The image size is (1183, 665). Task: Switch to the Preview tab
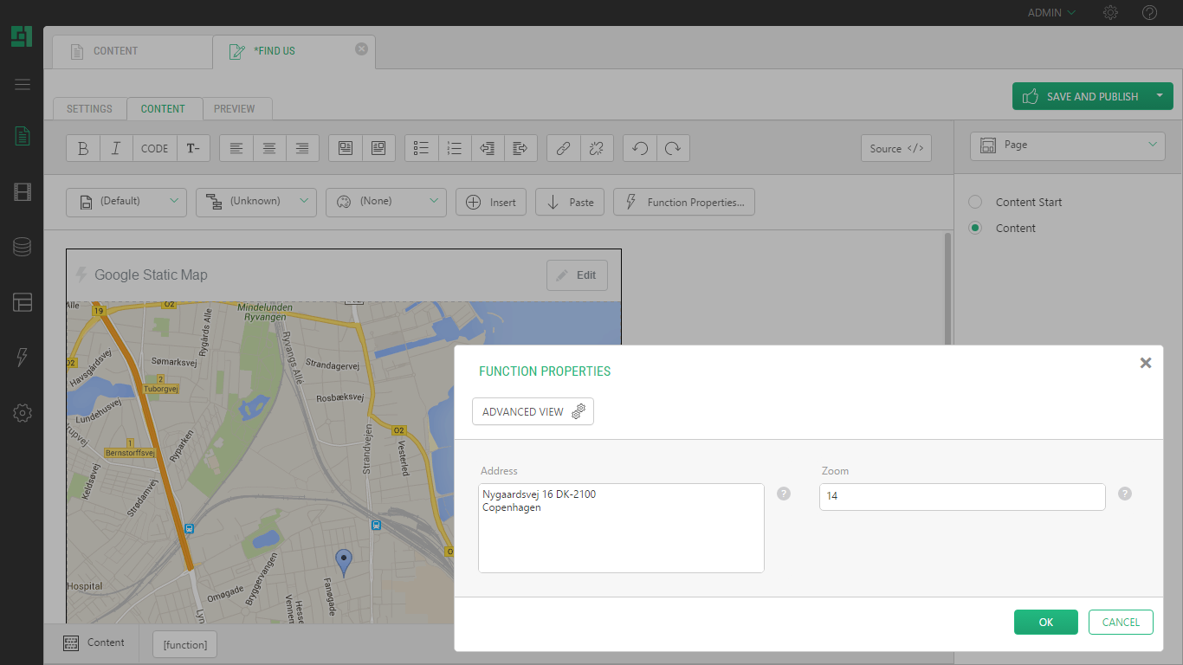tap(234, 109)
